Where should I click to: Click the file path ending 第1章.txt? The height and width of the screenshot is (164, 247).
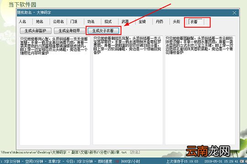tap(64, 152)
